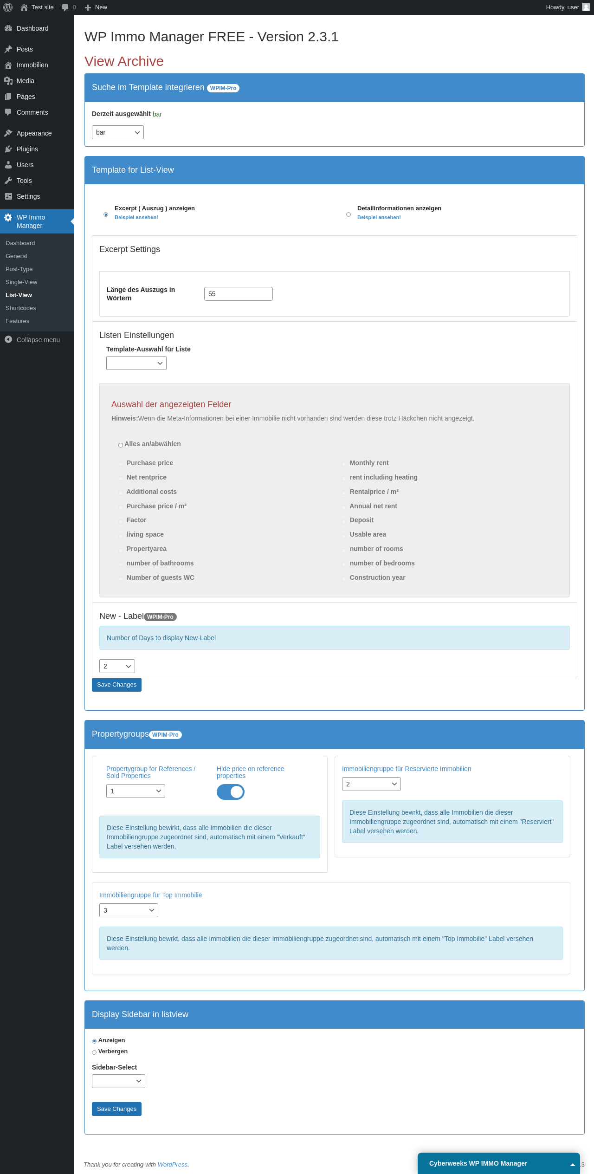The image size is (594, 1174).
Task: Select the Verbergen sidebar radio button
Action: 94,1052
